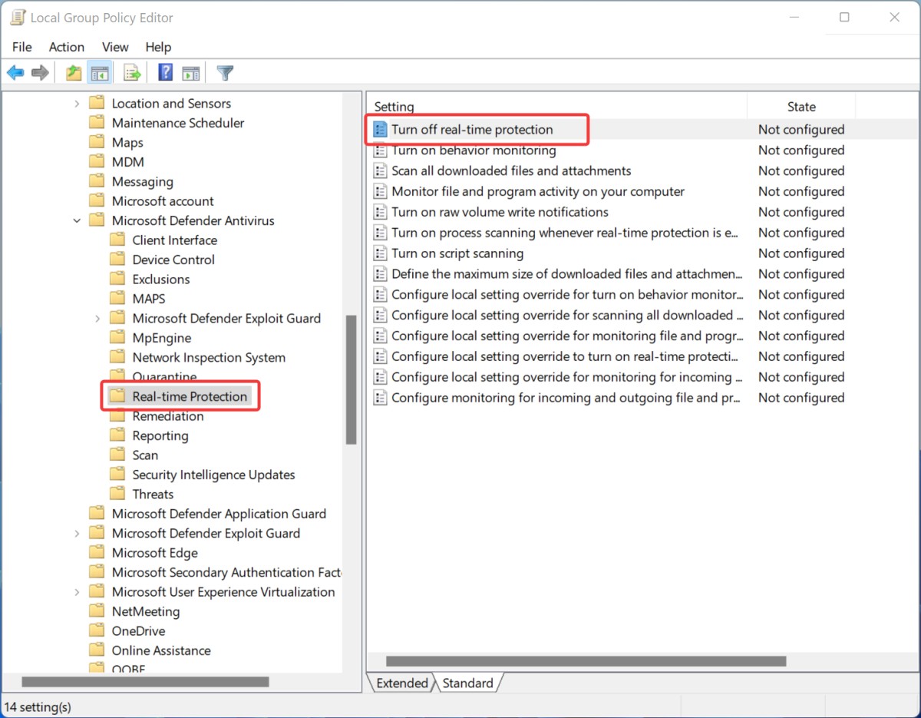Select the Microsoft account folder
This screenshot has width=921, height=718.
point(163,201)
